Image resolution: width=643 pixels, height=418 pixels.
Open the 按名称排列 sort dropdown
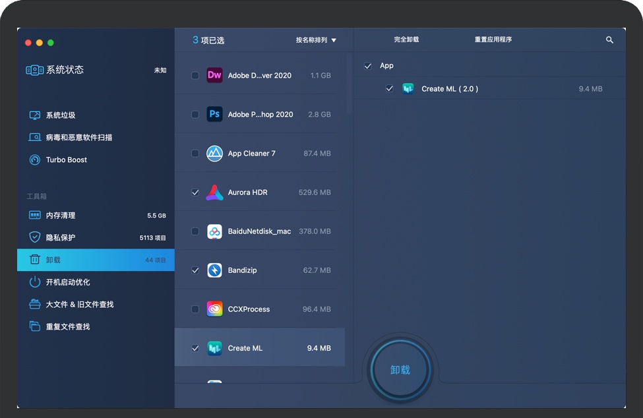click(316, 40)
